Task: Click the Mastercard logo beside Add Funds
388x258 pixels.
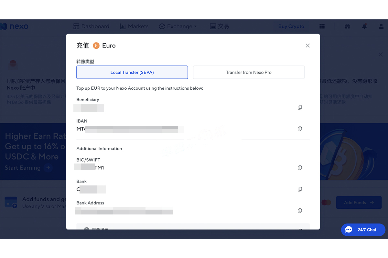Action: 326,203
